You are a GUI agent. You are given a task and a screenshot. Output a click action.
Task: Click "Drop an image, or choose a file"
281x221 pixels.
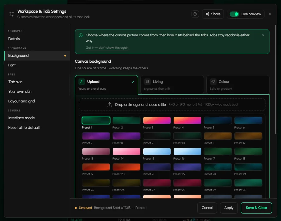(x=140, y=105)
